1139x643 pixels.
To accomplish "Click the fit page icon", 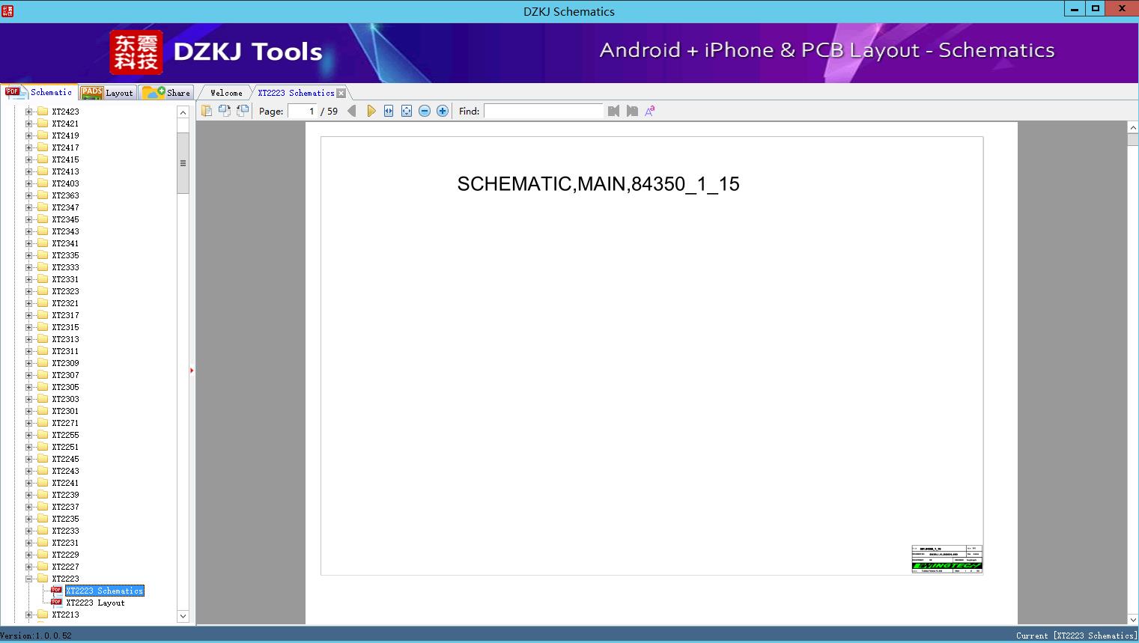I will click(x=407, y=111).
